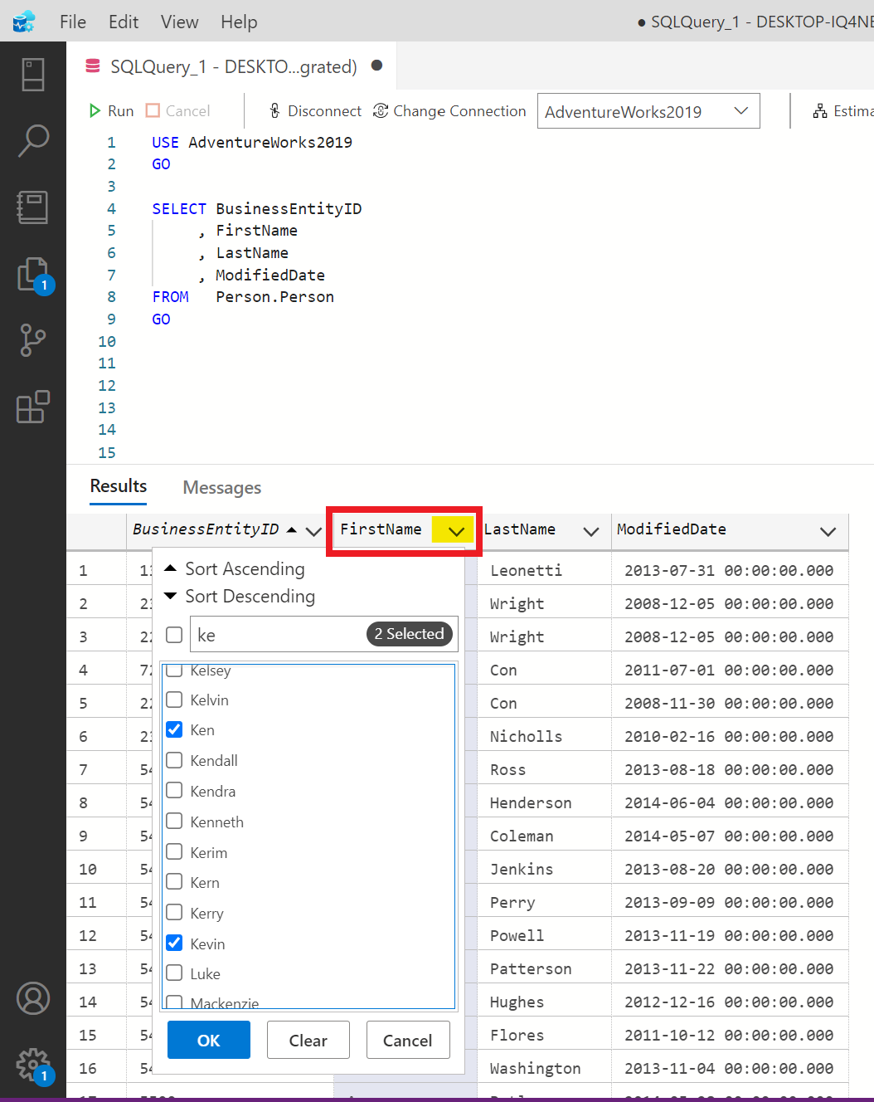
Task: Check the Luke checkbox
Action: pos(174,973)
